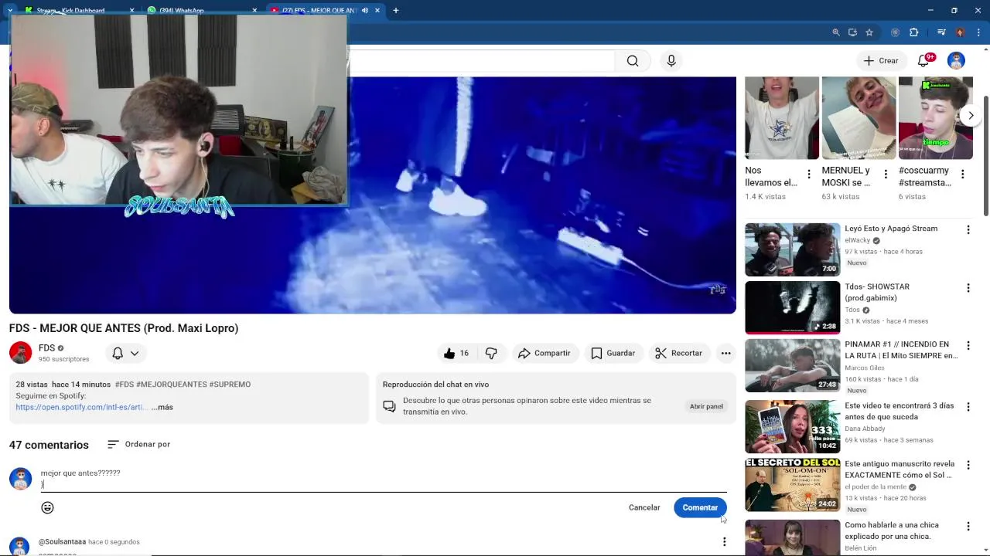Open the Tdos- SHOWSTAR video title
This screenshot has width=990, height=556.
877,292
